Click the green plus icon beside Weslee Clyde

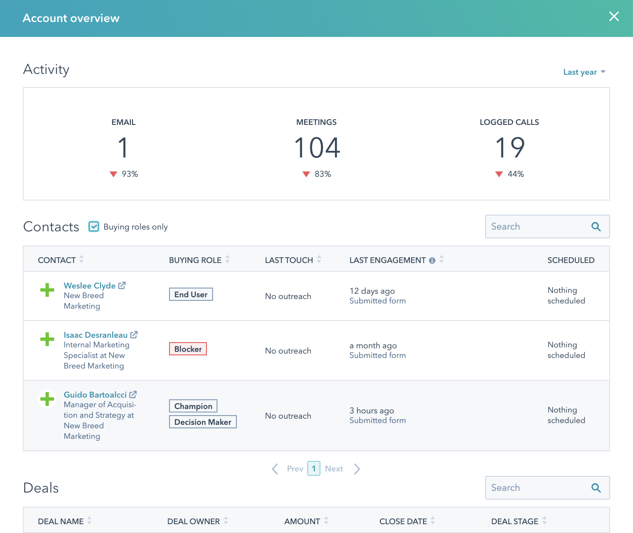click(47, 290)
